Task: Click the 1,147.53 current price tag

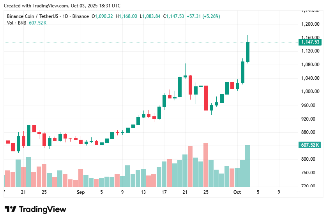Action: tap(310, 42)
